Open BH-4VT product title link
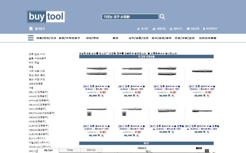246x153 pixels. [96, 127]
